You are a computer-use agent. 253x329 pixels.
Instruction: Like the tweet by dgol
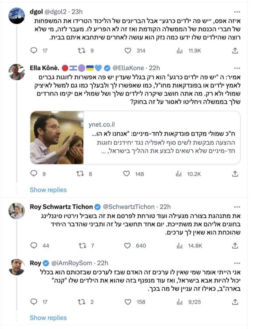128,50
